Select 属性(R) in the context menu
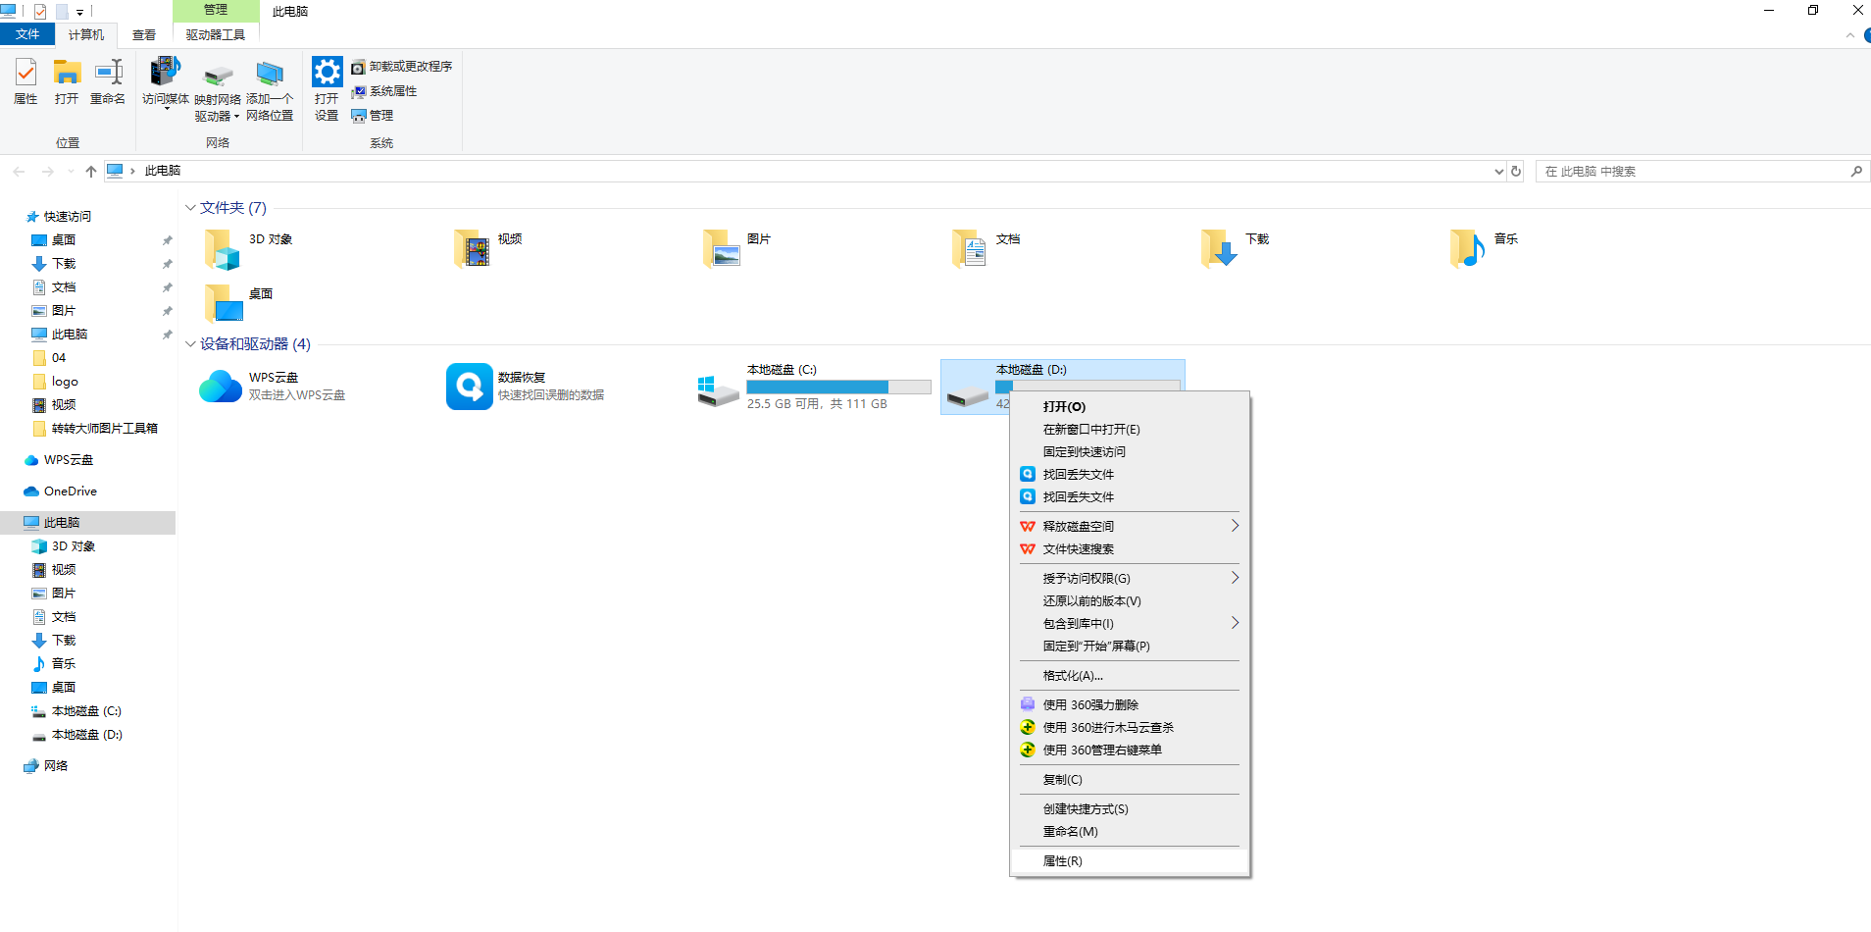 1063,861
